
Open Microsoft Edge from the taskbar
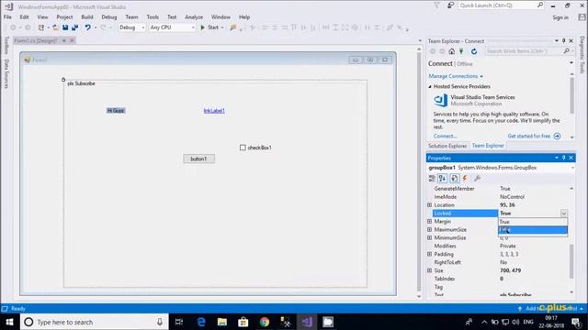click(x=201, y=322)
